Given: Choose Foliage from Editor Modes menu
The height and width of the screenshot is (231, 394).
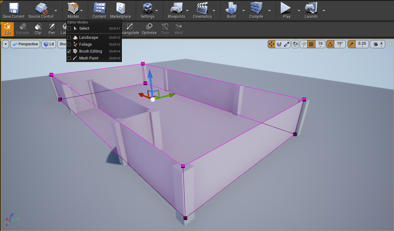Looking at the screenshot, I should tap(86, 44).
